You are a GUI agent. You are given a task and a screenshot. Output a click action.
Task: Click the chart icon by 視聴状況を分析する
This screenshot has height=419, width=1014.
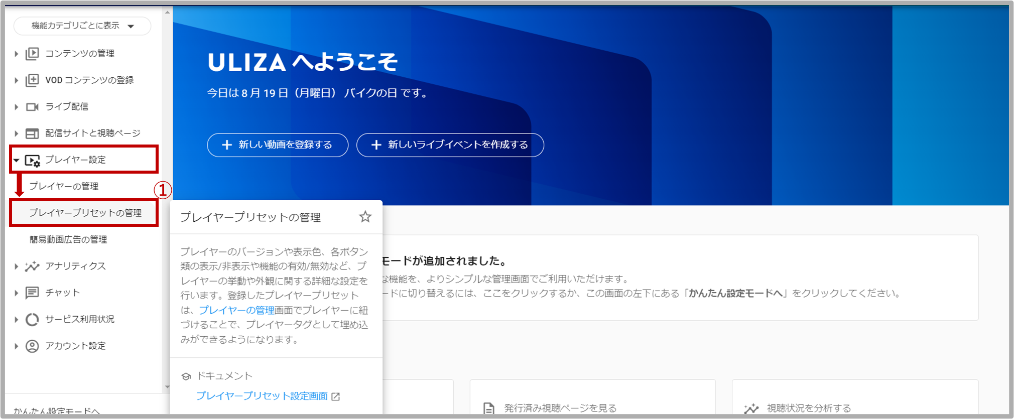tap(751, 408)
